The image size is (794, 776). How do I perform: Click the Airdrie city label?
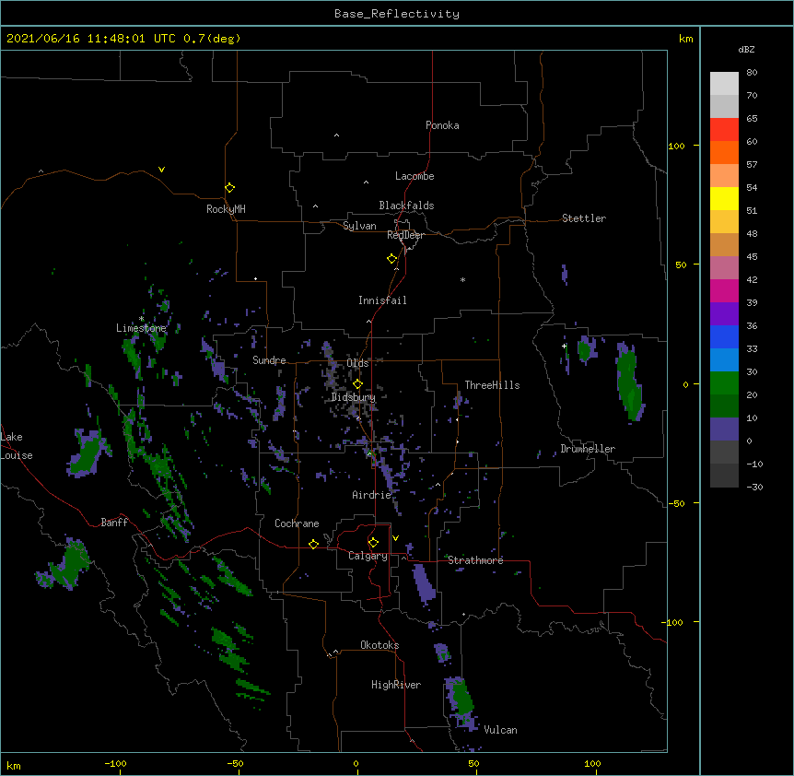coord(371,495)
